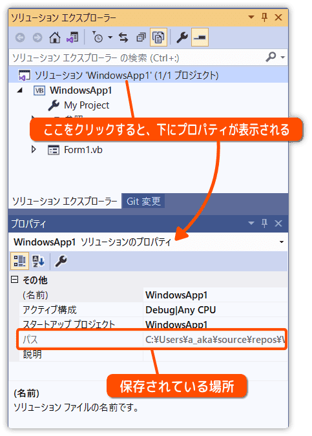
Task: Expand the Form1.vb tree node
Action: [x=34, y=150]
